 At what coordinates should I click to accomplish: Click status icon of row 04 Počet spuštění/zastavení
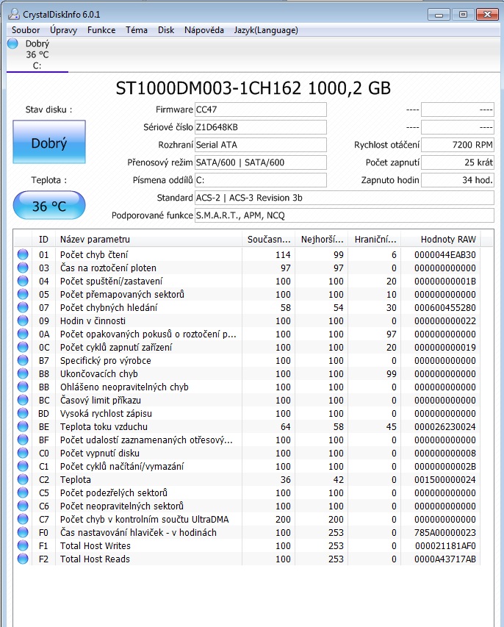[x=23, y=281]
